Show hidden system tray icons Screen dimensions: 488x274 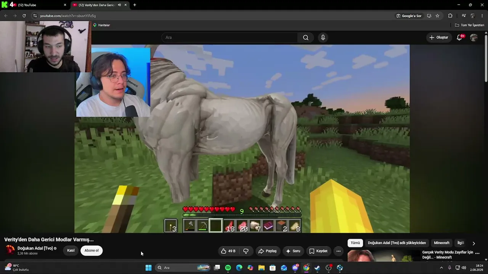coord(441,268)
